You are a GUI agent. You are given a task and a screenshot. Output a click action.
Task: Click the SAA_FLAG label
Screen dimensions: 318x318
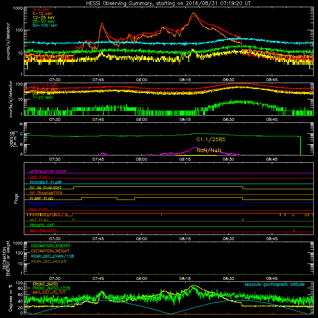39,209
